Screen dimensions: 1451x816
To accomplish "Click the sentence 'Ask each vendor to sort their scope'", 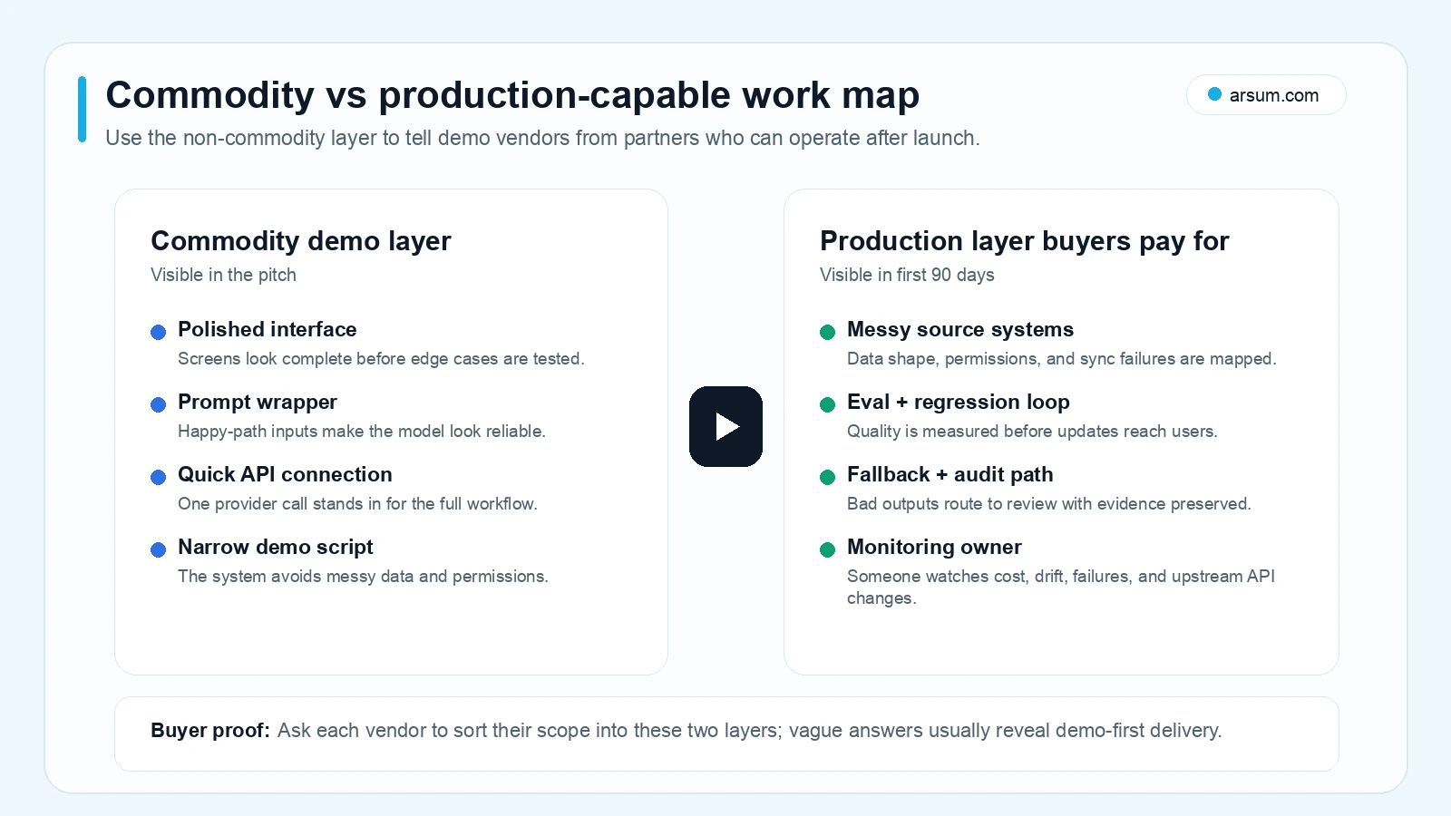I will tap(750, 731).
